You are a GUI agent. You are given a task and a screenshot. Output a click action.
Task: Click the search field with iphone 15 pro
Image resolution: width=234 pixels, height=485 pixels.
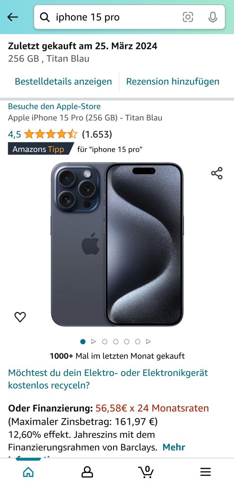click(129, 18)
